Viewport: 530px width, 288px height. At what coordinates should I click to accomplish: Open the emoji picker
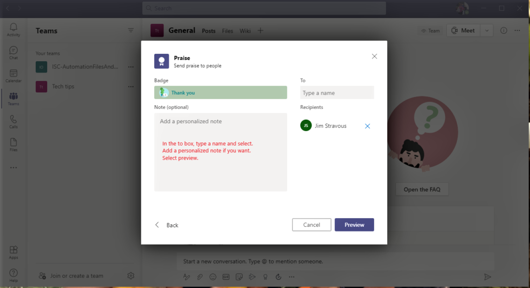tap(213, 277)
